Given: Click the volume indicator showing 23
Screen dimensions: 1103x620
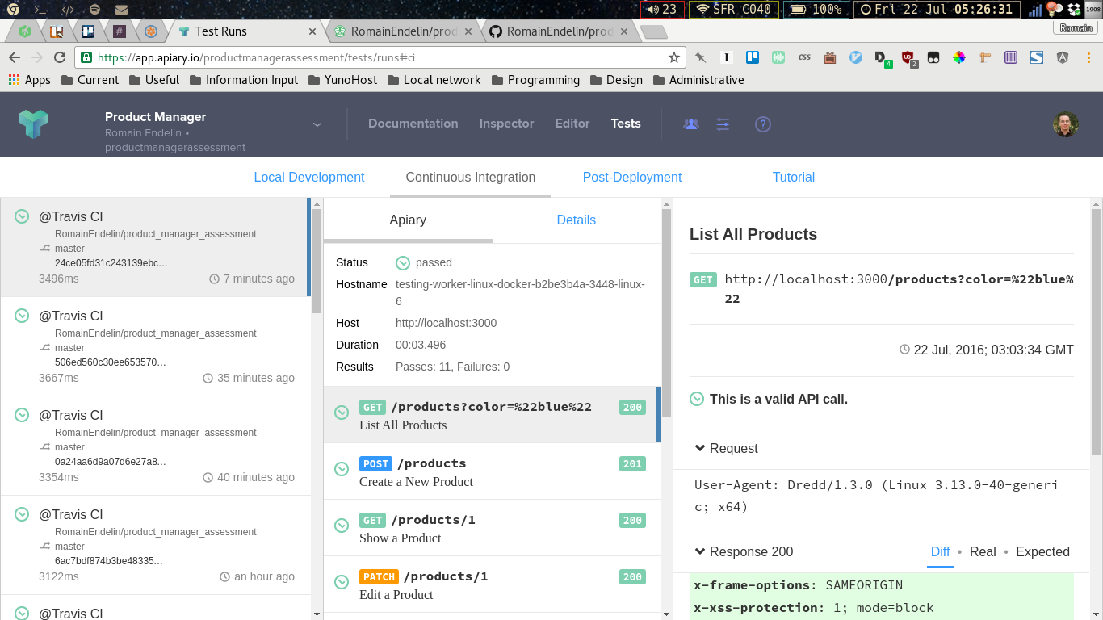Looking at the screenshot, I should point(662,10).
